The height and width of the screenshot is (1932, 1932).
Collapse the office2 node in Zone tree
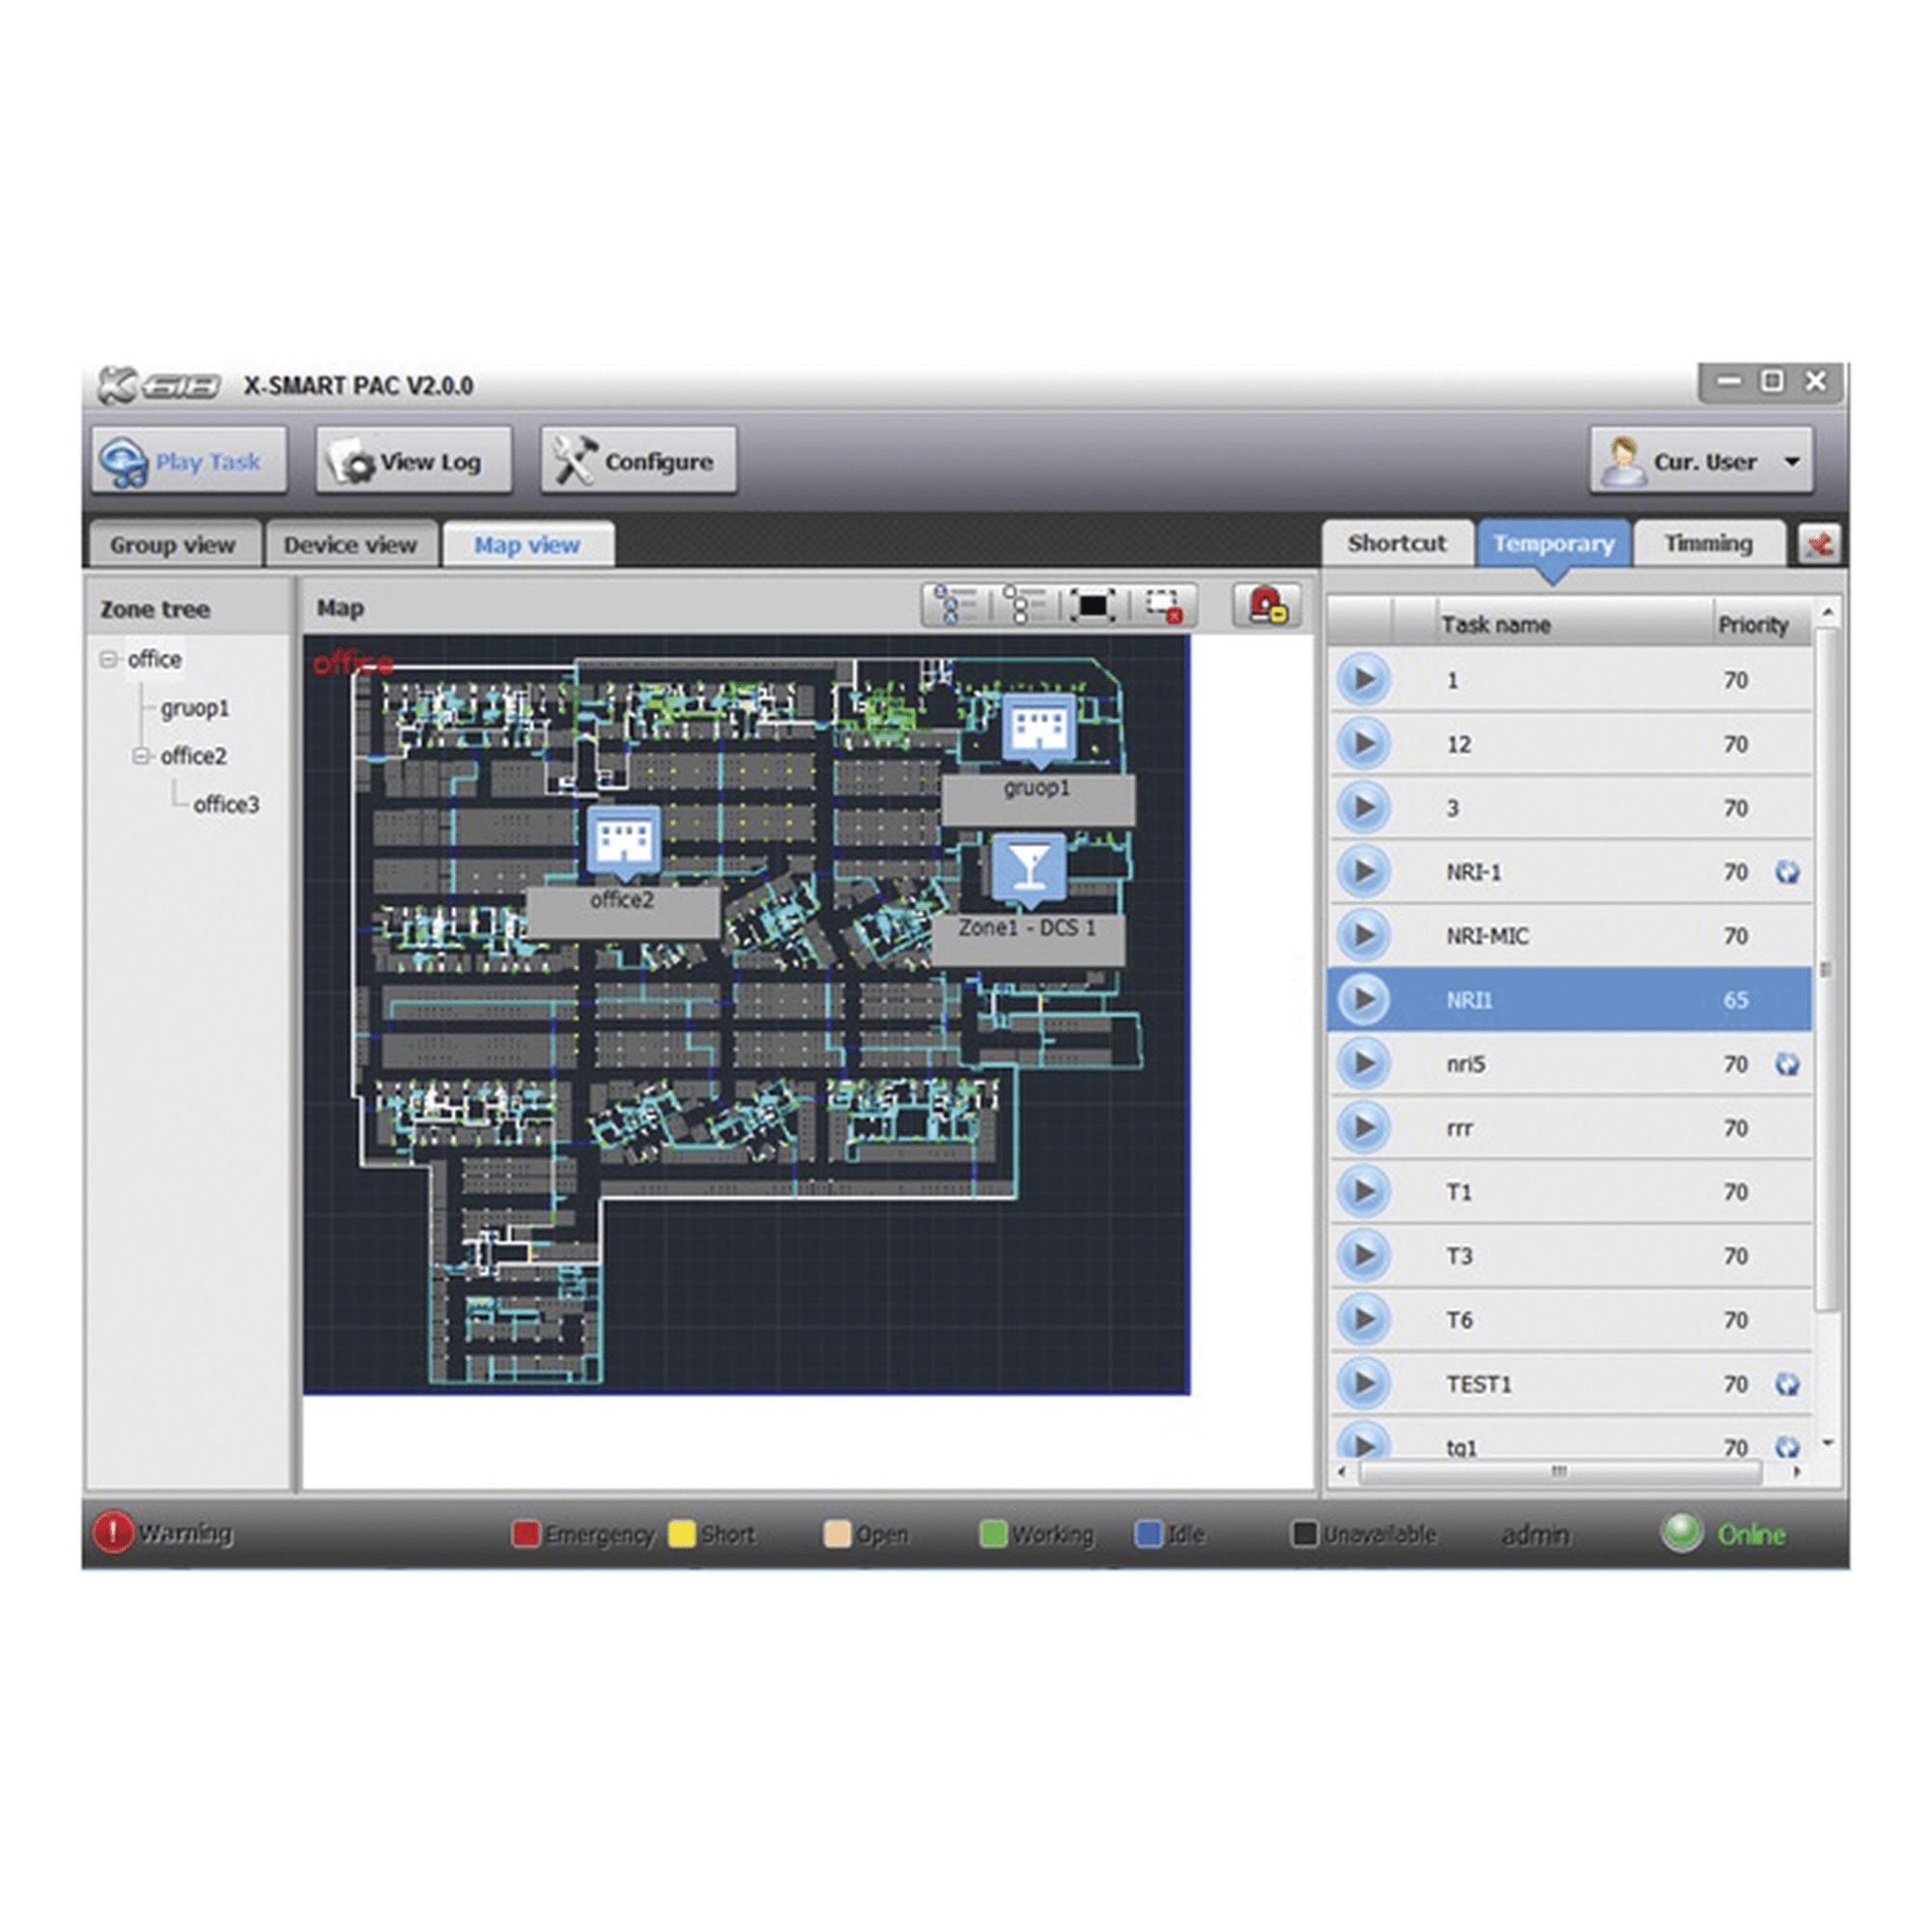tap(140, 756)
